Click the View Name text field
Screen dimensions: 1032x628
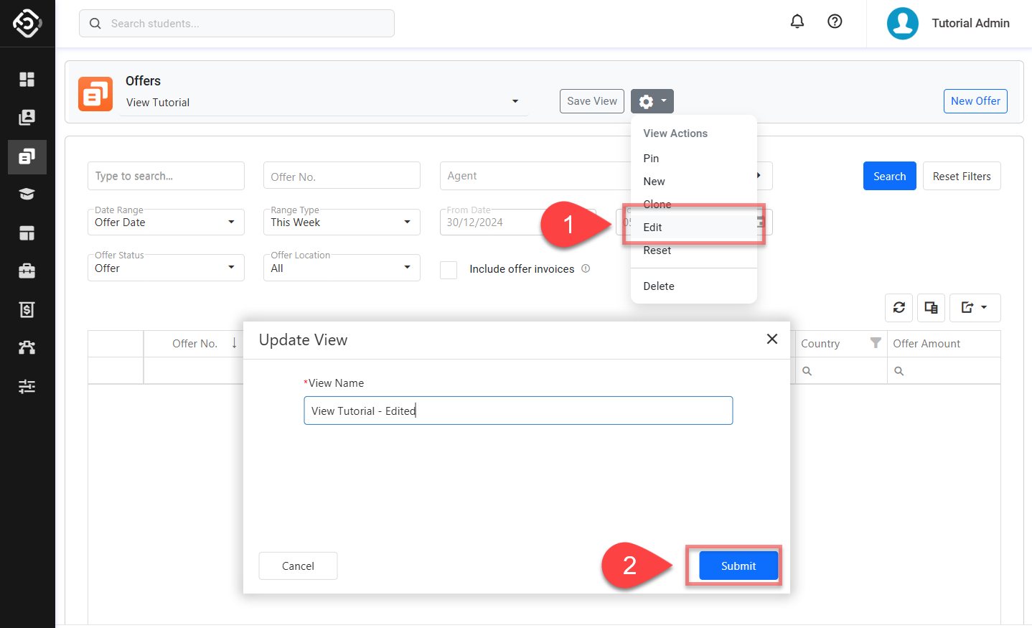[517, 411]
